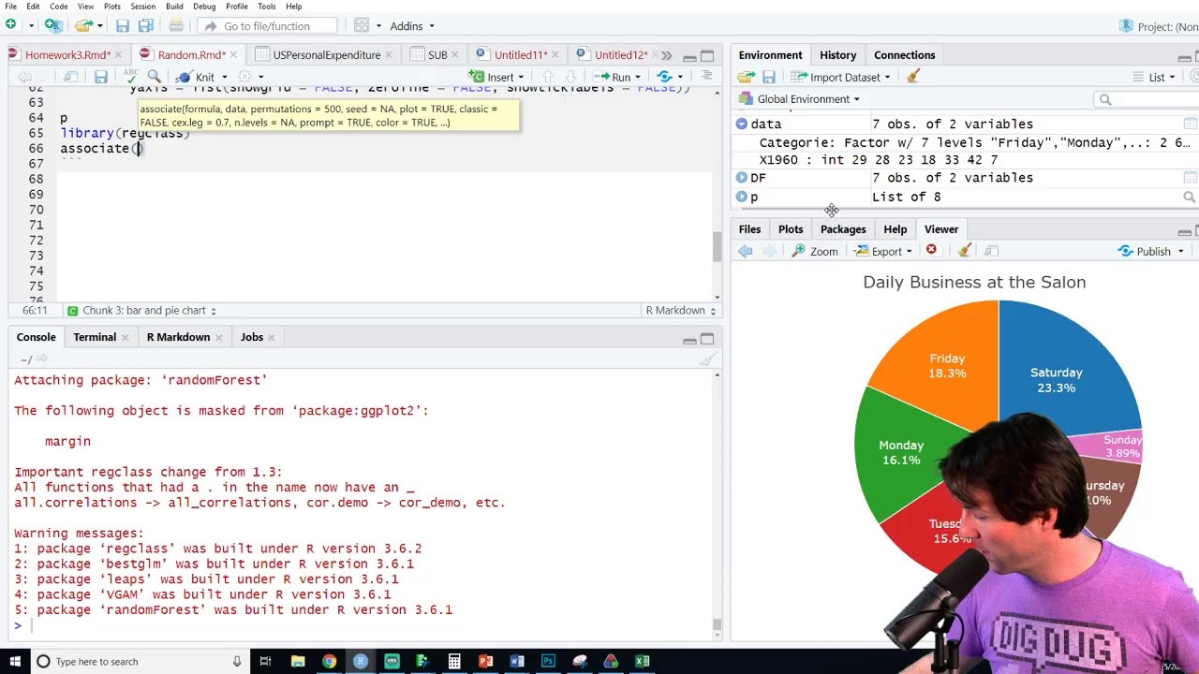Save workspace in the Environment pane
The height and width of the screenshot is (674, 1199).
(768, 77)
